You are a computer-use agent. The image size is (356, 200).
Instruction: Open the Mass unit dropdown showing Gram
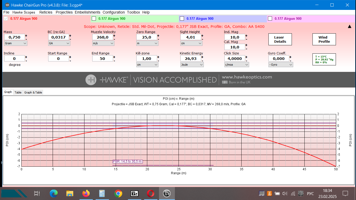(16, 43)
